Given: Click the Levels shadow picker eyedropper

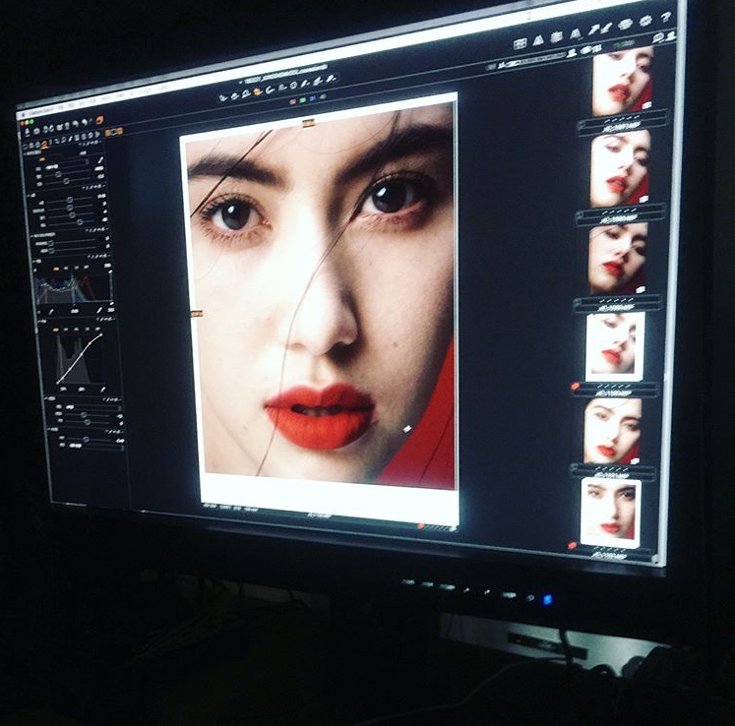Looking at the screenshot, I should [51, 311].
